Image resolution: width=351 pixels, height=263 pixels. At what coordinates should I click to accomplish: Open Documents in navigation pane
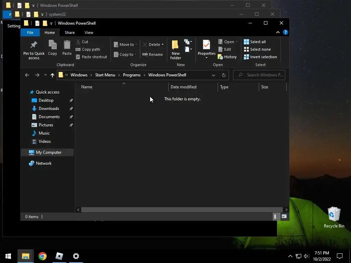point(46,117)
